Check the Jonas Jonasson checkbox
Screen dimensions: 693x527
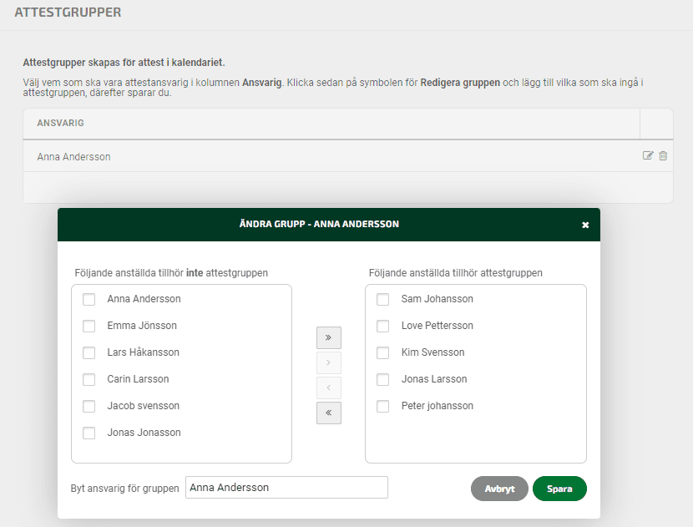[x=89, y=433]
